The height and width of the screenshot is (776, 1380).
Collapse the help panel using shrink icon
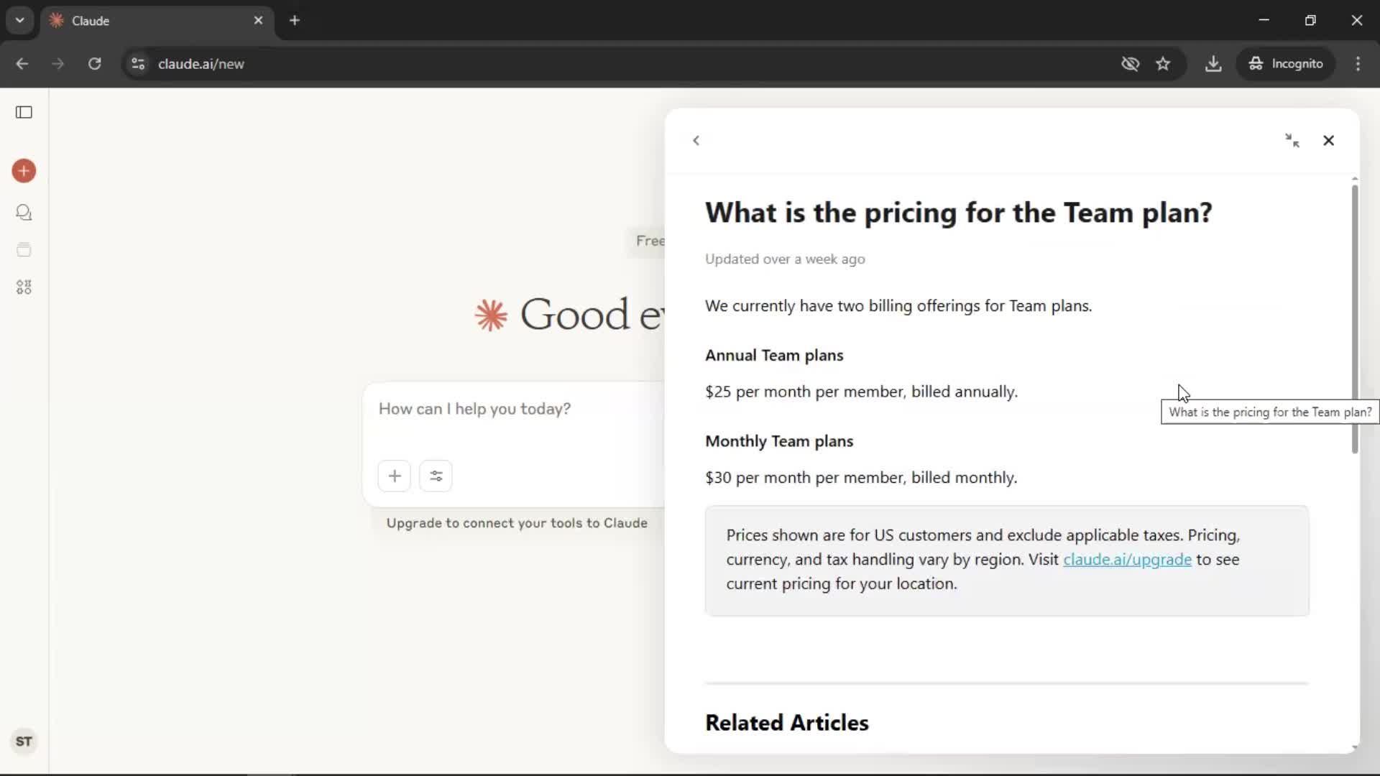pos(1292,140)
